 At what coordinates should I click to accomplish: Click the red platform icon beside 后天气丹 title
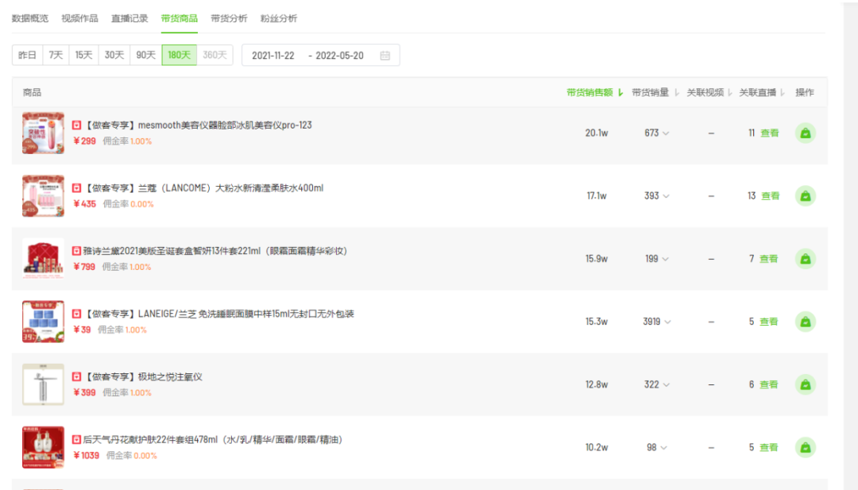(76, 440)
